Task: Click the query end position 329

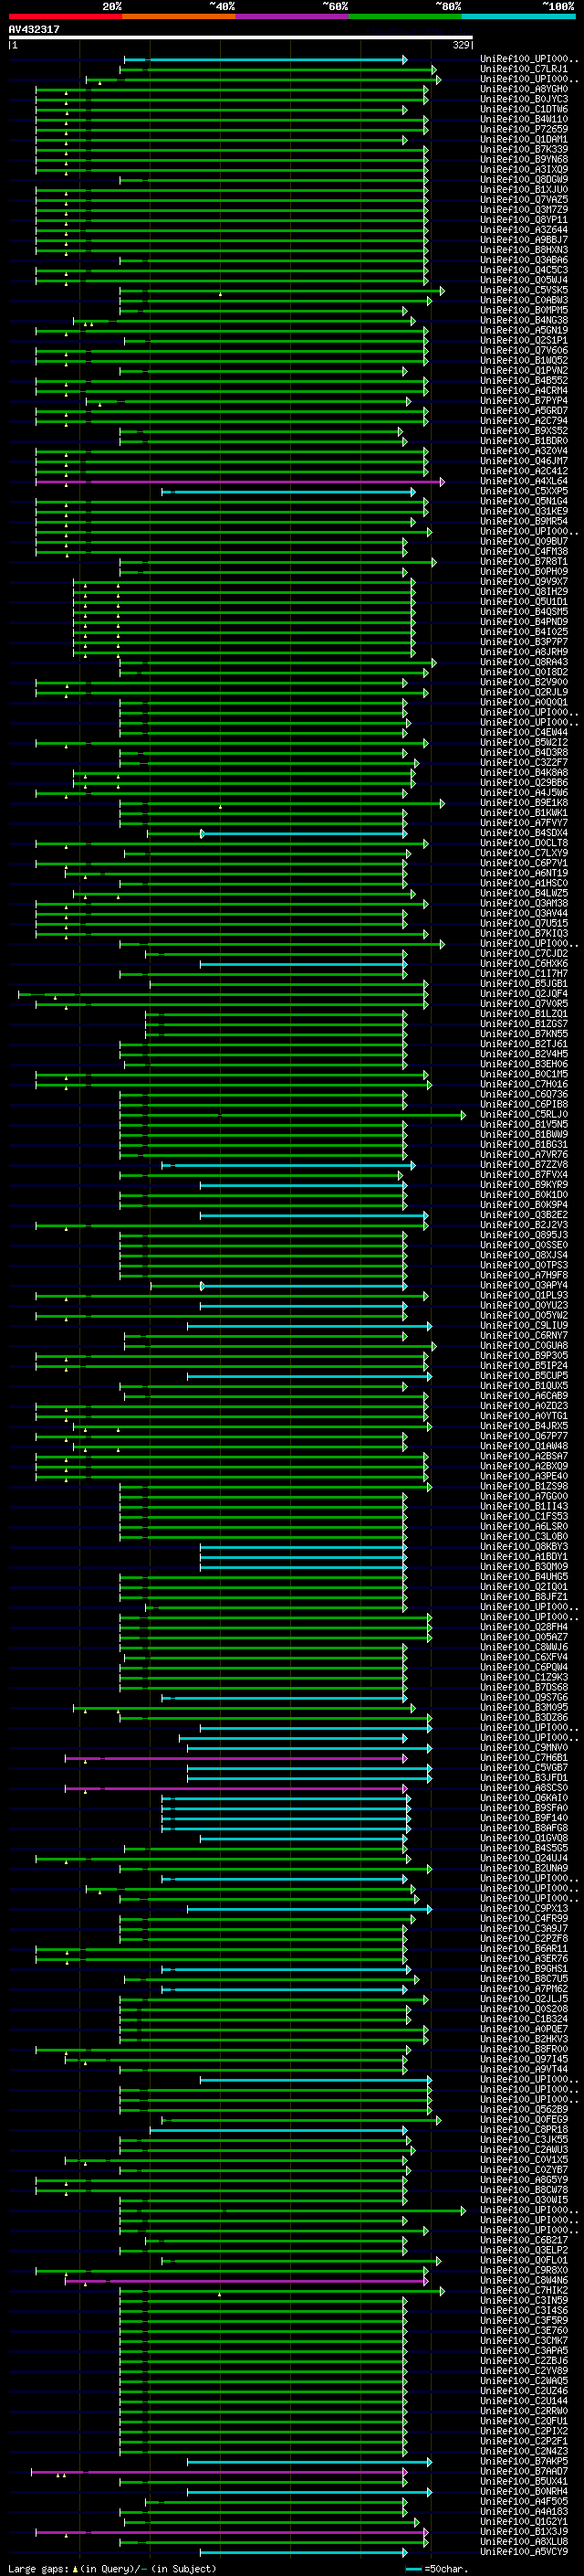Action: 461,45
